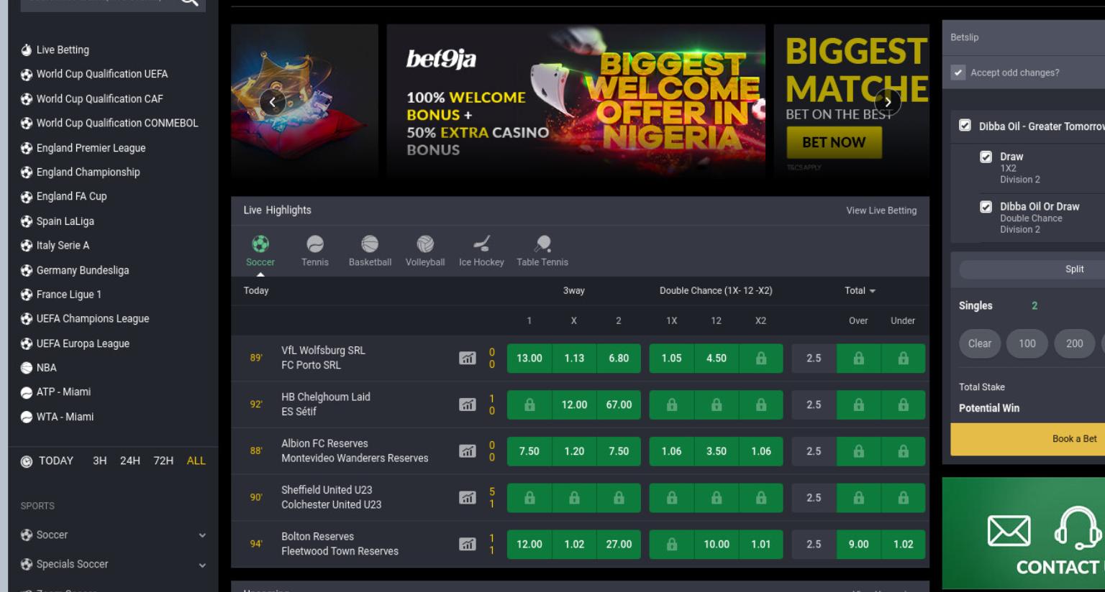Viewport: 1105px width, 592px height.
Task: Pick draw odds 12.00 in HB Chelghoum match
Action: pos(574,405)
